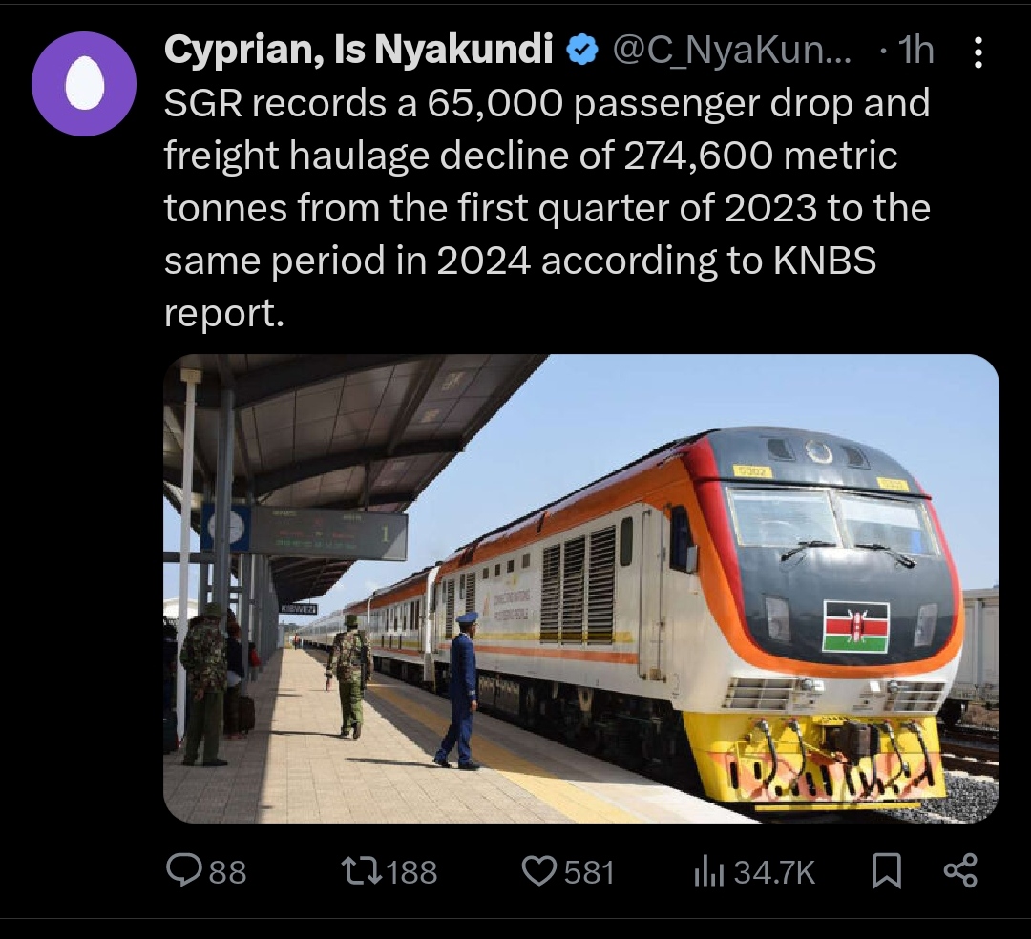Viewport: 1031px width, 939px height.
Task: Open the tweet text about SGR passenger drop
Action: point(546,209)
